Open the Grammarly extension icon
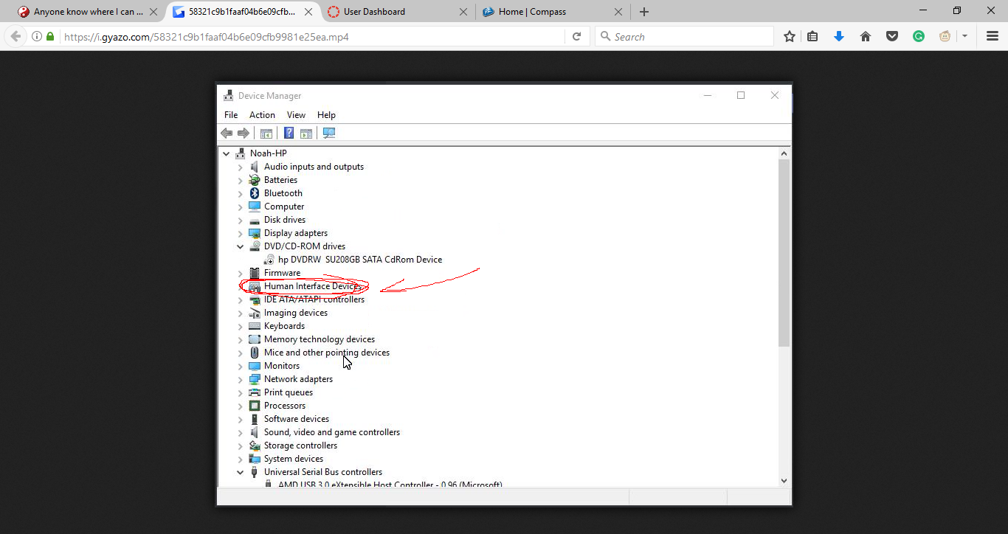This screenshot has width=1008, height=534. tap(919, 36)
